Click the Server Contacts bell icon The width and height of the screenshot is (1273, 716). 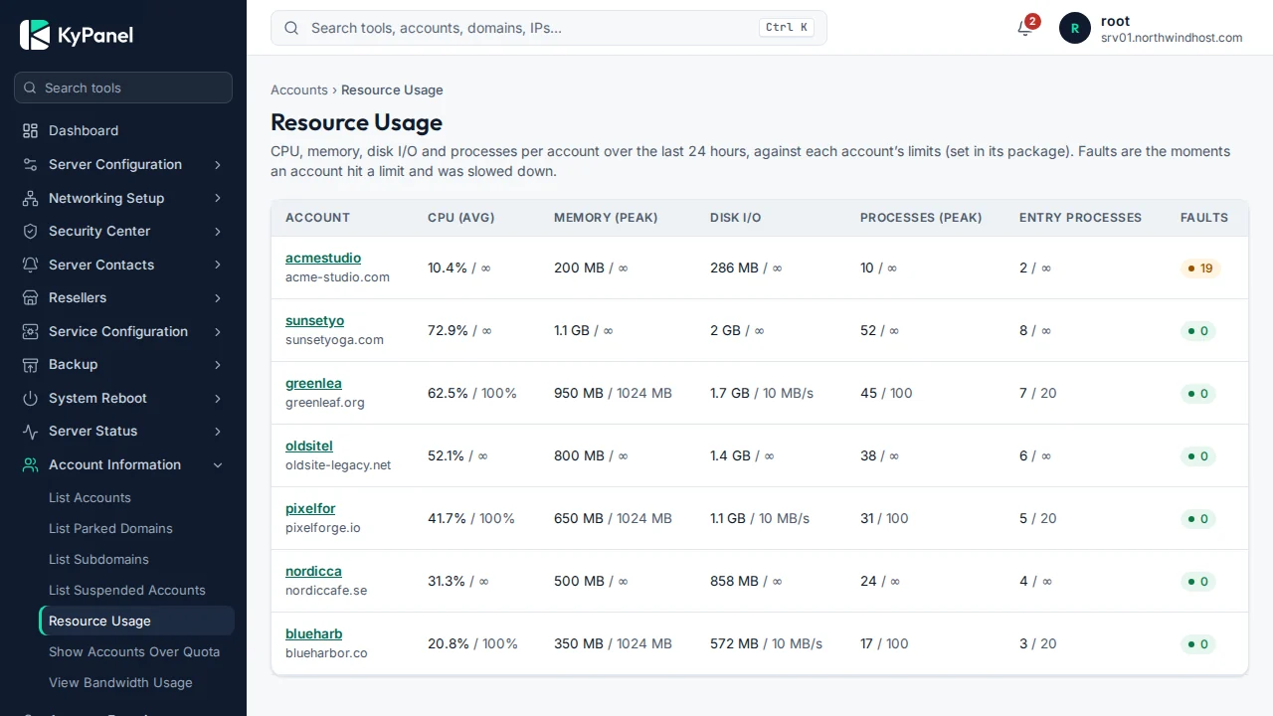(30, 265)
